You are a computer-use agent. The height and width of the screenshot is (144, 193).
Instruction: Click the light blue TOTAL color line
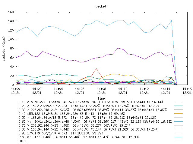click(x=178, y=141)
